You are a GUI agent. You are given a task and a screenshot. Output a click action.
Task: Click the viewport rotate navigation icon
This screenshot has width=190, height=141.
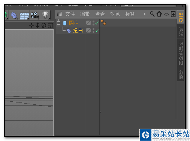[44, 25]
